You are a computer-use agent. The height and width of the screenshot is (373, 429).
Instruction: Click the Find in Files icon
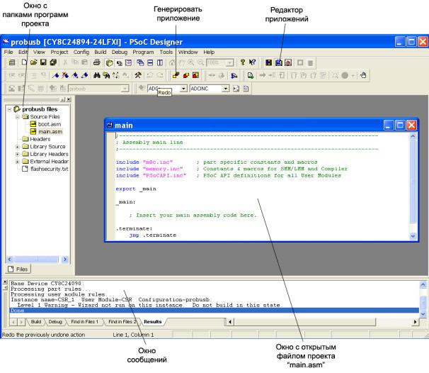click(106, 75)
